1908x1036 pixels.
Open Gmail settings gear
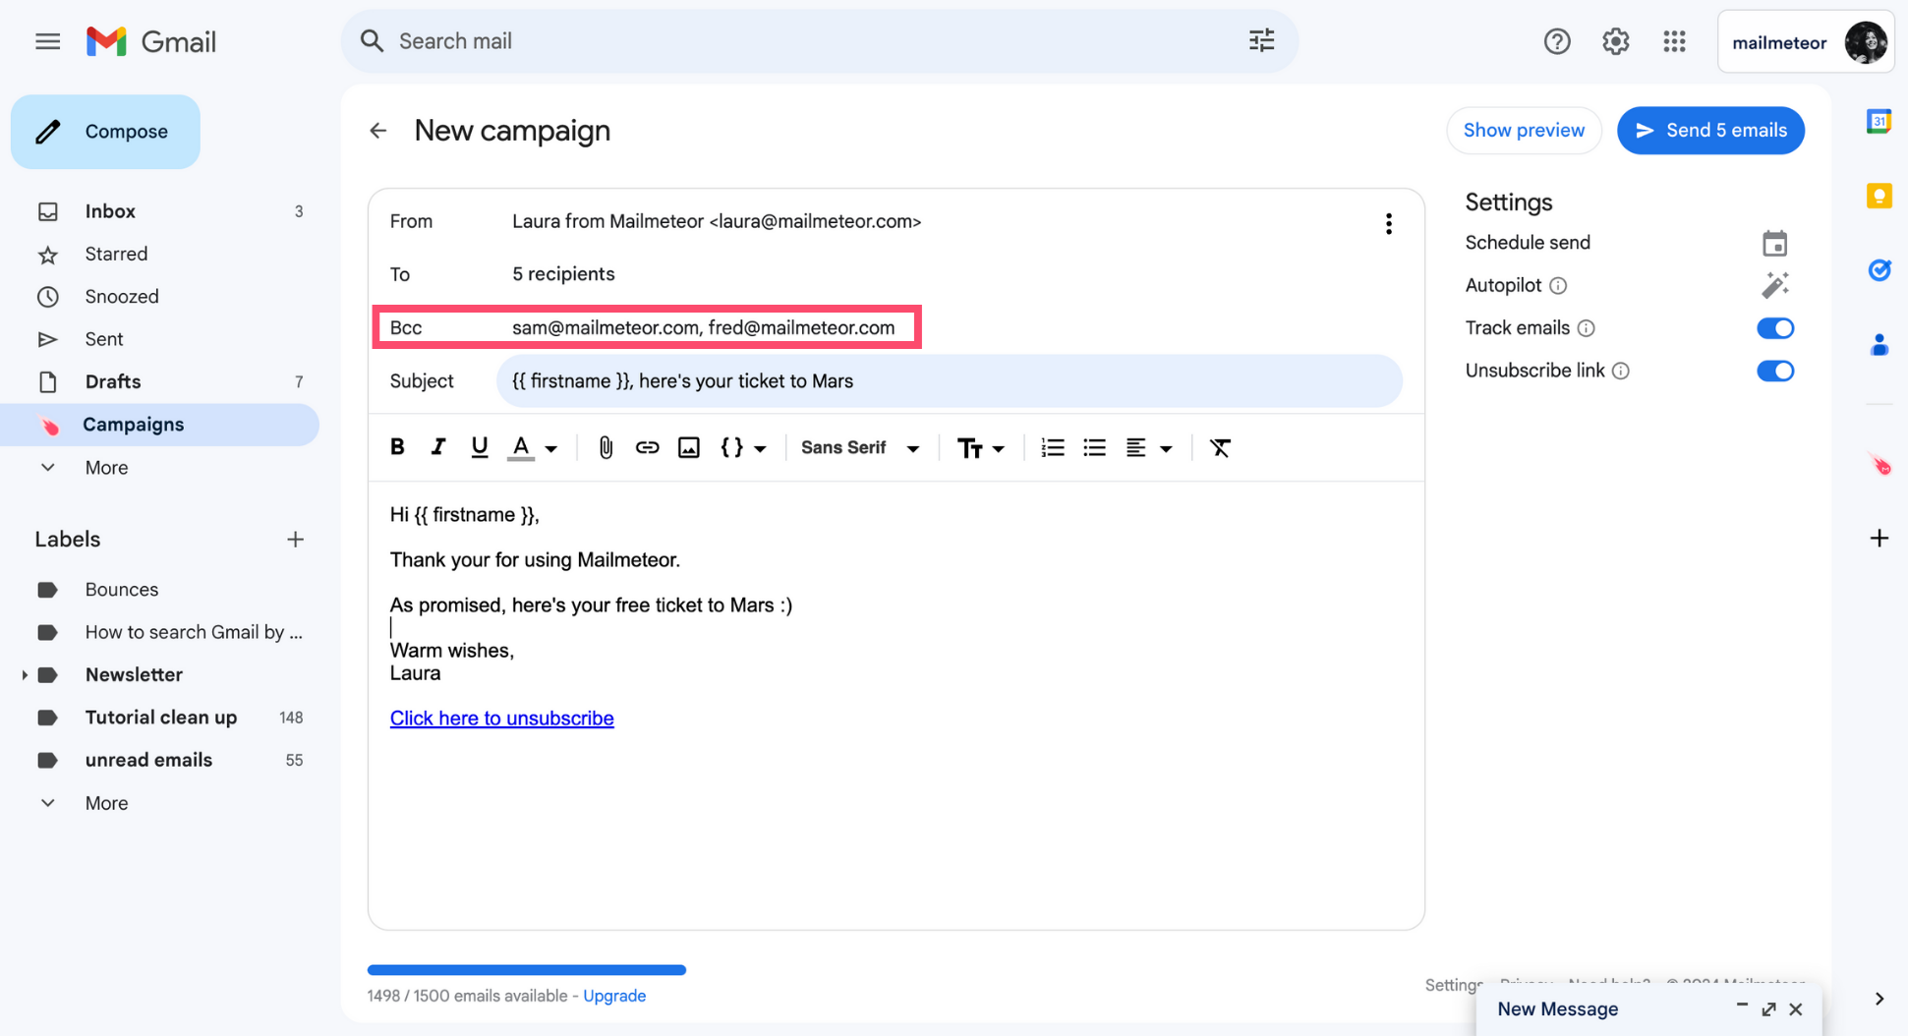pos(1616,41)
